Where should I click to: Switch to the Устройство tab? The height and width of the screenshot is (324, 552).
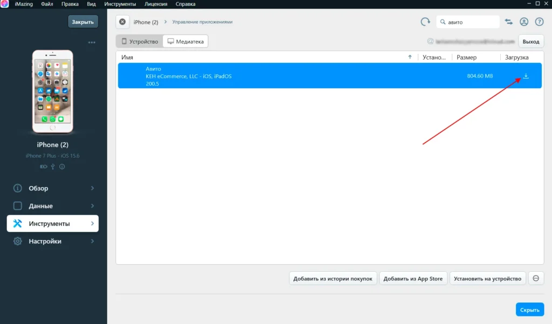click(x=140, y=41)
